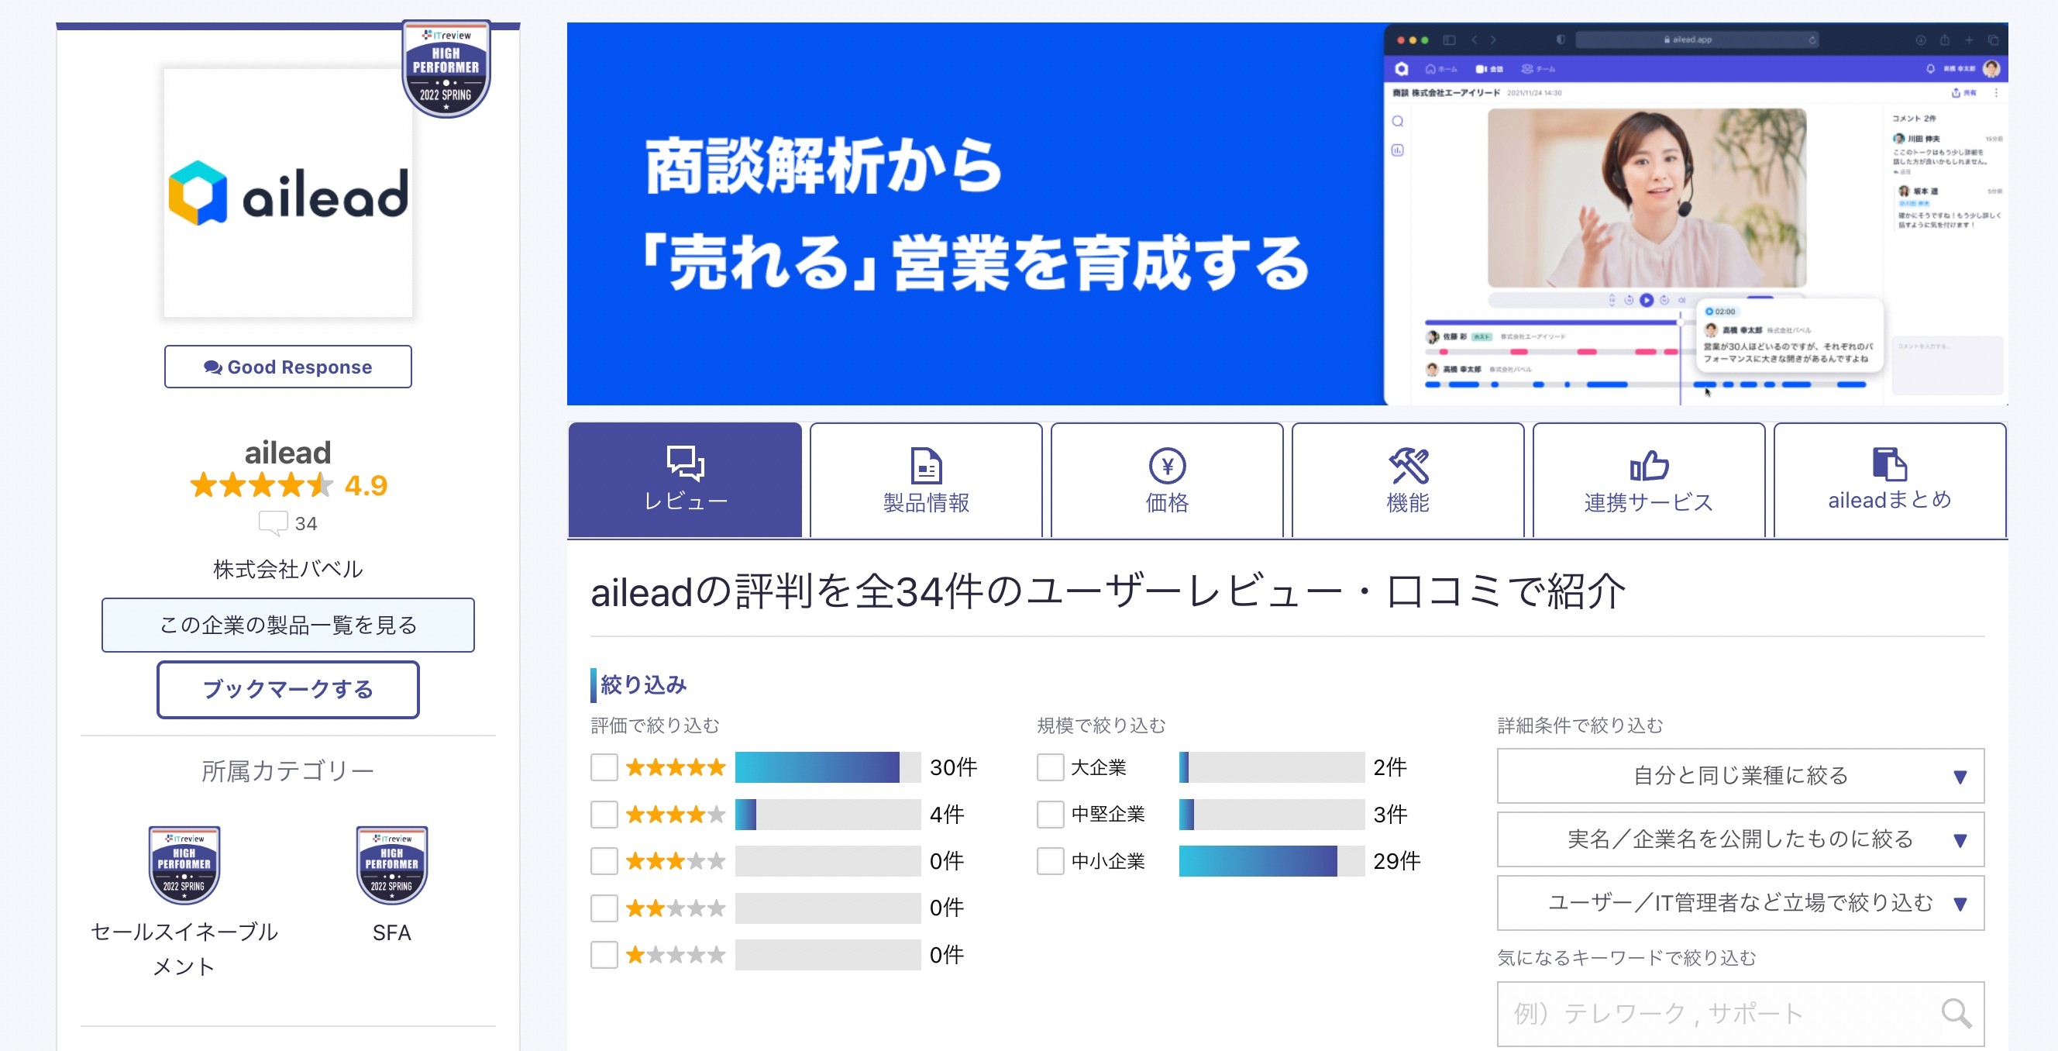Open the ユーザー／IT管理者など立場で絞り込む dropdown
Screen dimensions: 2058x1051
1740,903
